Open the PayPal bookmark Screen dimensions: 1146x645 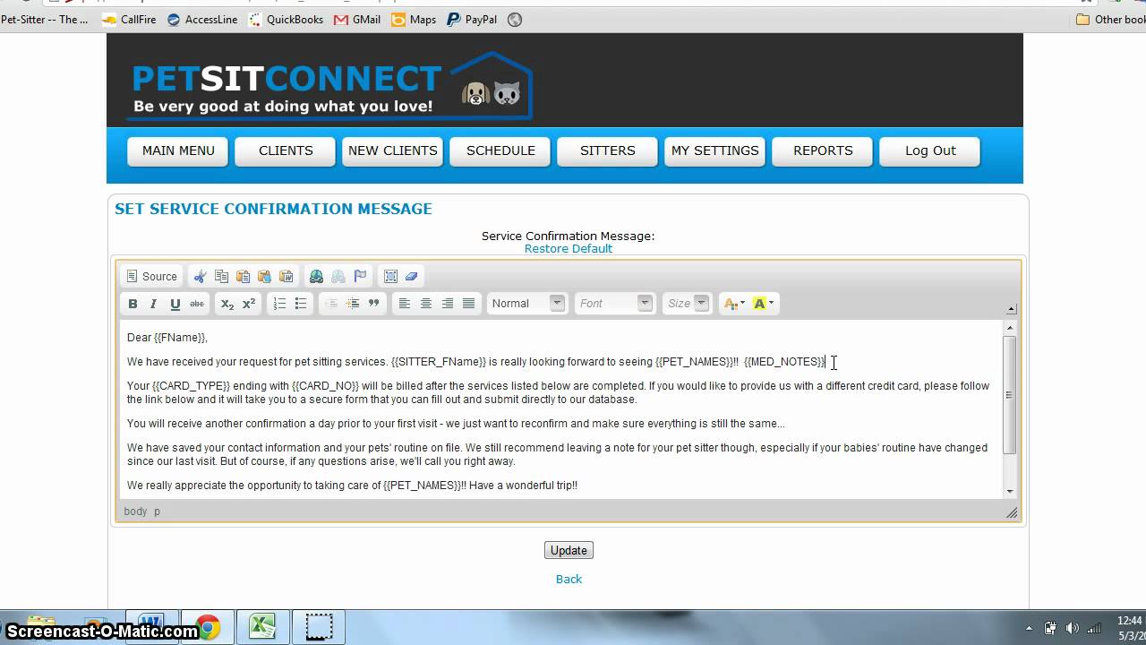pyautogui.click(x=472, y=20)
